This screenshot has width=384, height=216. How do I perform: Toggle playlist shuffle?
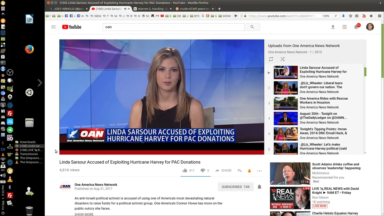(282, 59)
